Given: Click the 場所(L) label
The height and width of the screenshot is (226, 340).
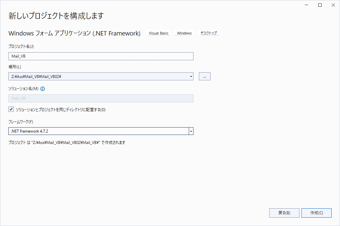Looking at the screenshot, I should pyautogui.click(x=15, y=67).
